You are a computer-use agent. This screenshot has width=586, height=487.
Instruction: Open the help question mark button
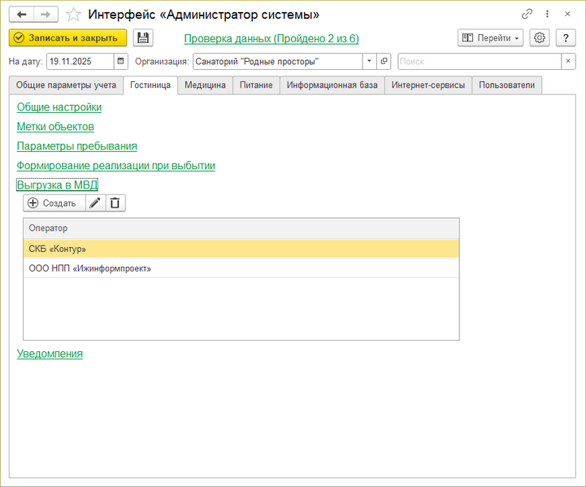click(x=566, y=38)
